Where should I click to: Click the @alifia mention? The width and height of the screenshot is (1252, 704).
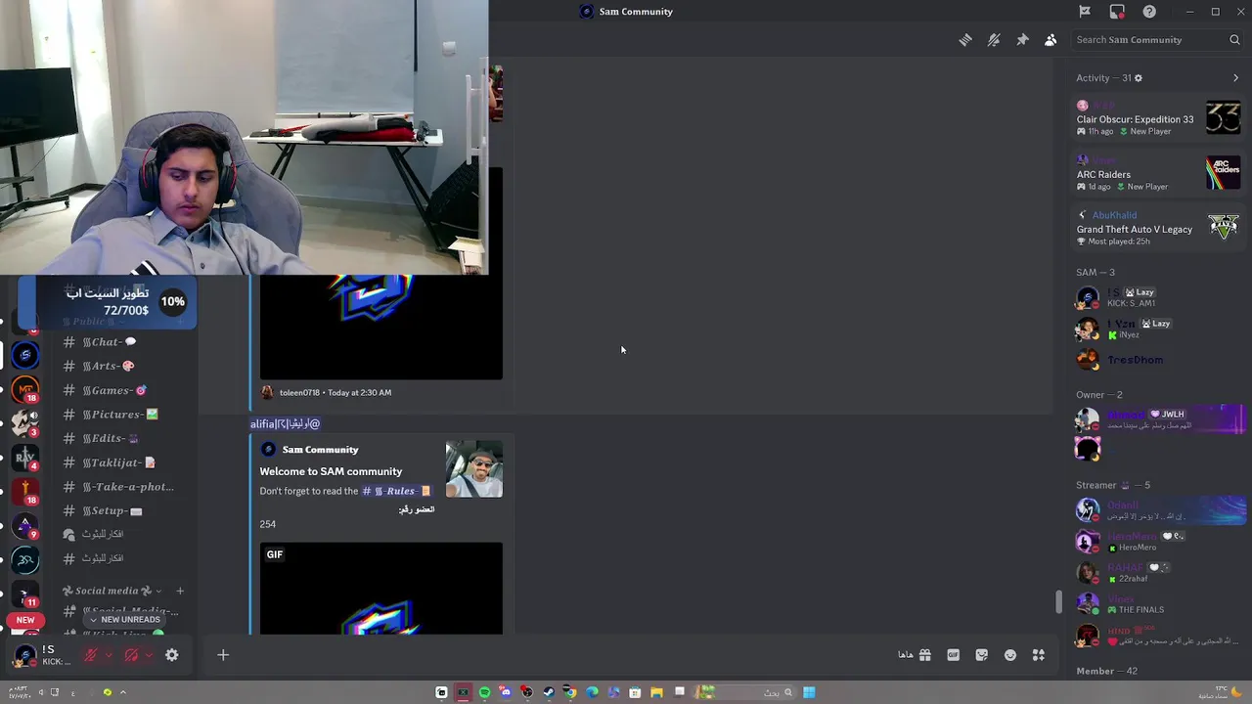tap(285, 423)
